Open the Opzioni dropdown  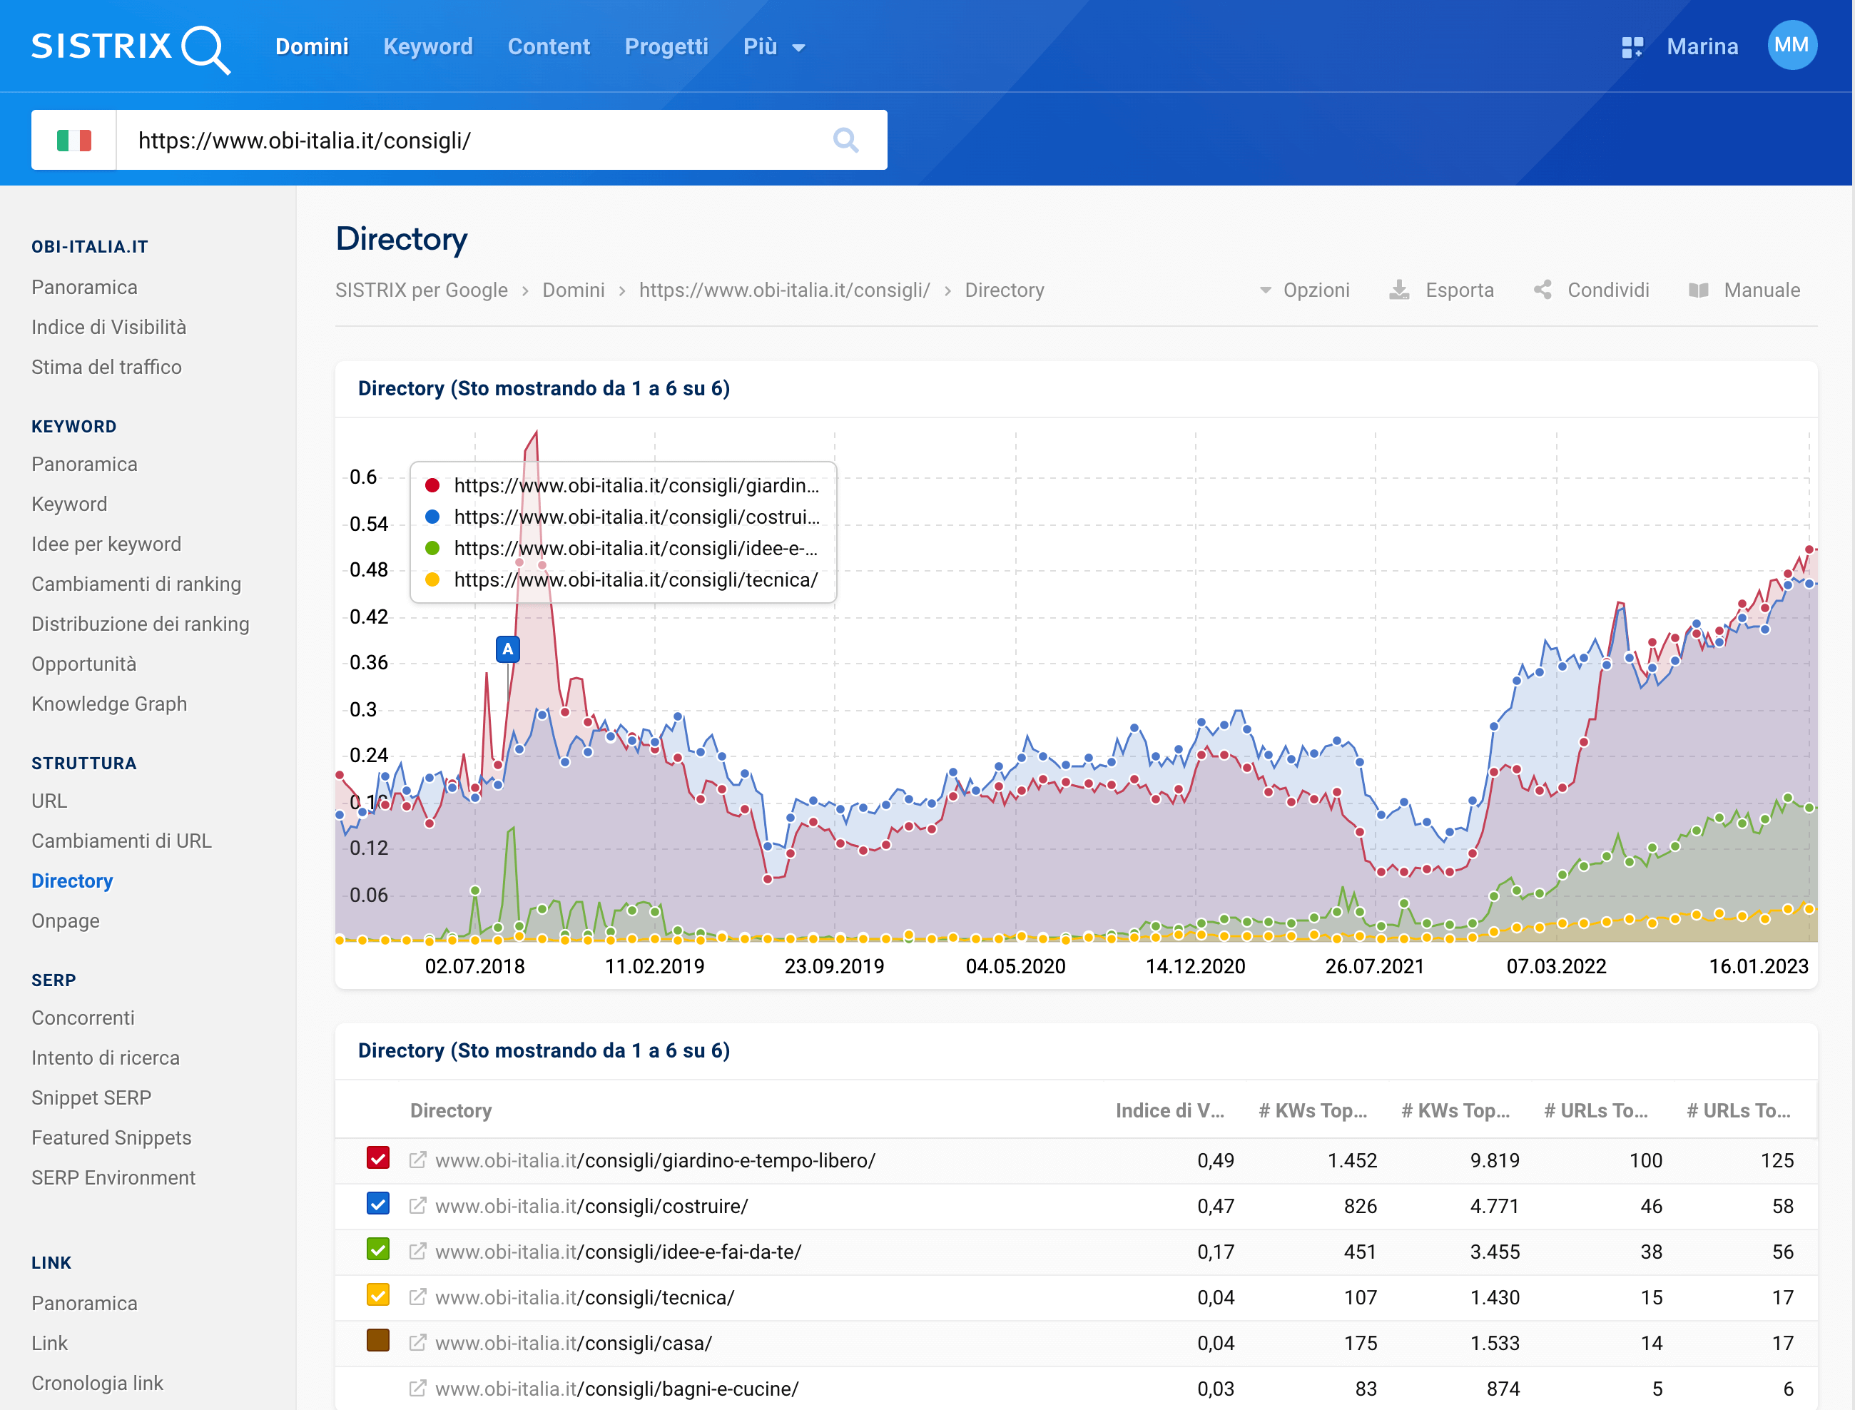1305,290
